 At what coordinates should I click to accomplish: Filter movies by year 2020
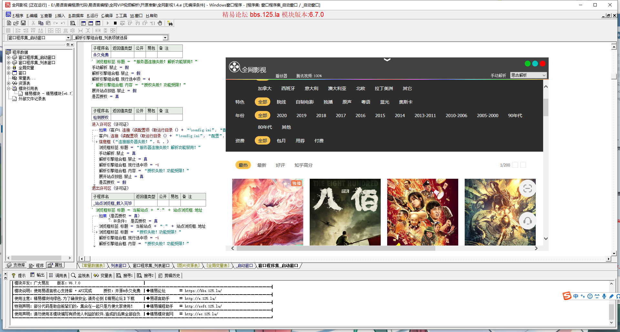[x=282, y=116]
